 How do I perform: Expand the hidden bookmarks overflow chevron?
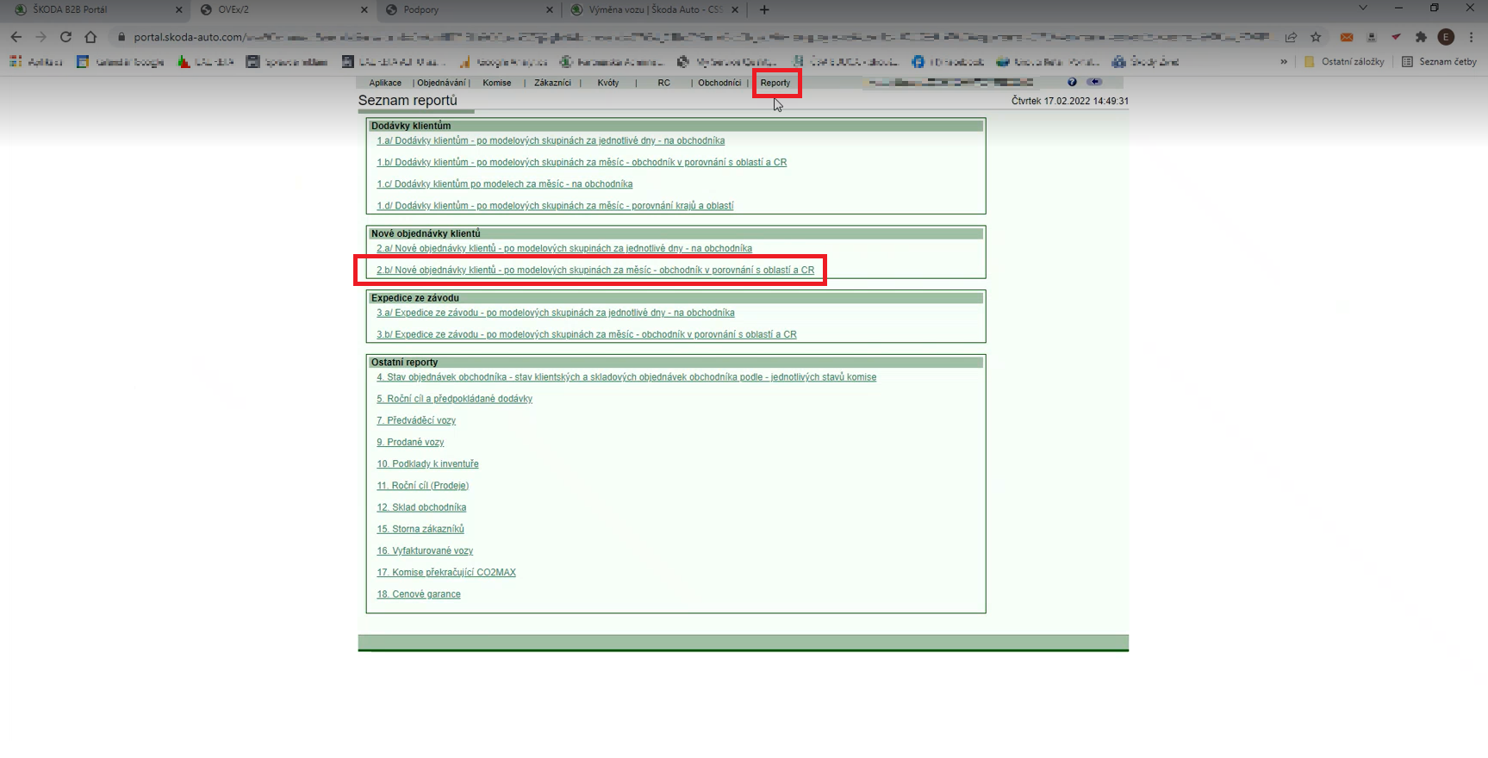1284,62
